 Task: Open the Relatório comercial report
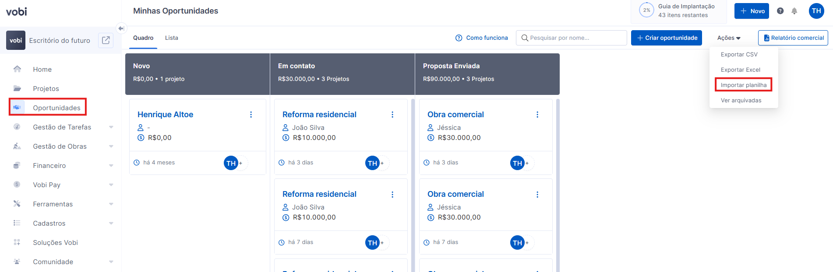coord(793,38)
